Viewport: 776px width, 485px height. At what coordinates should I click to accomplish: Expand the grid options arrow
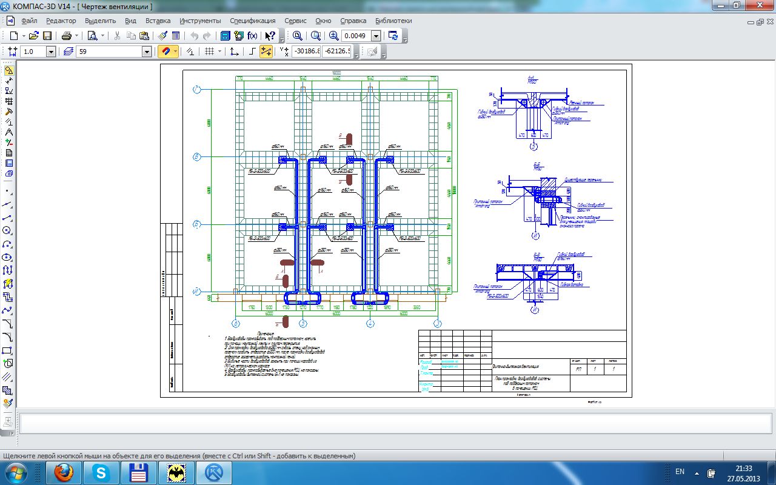click(219, 52)
